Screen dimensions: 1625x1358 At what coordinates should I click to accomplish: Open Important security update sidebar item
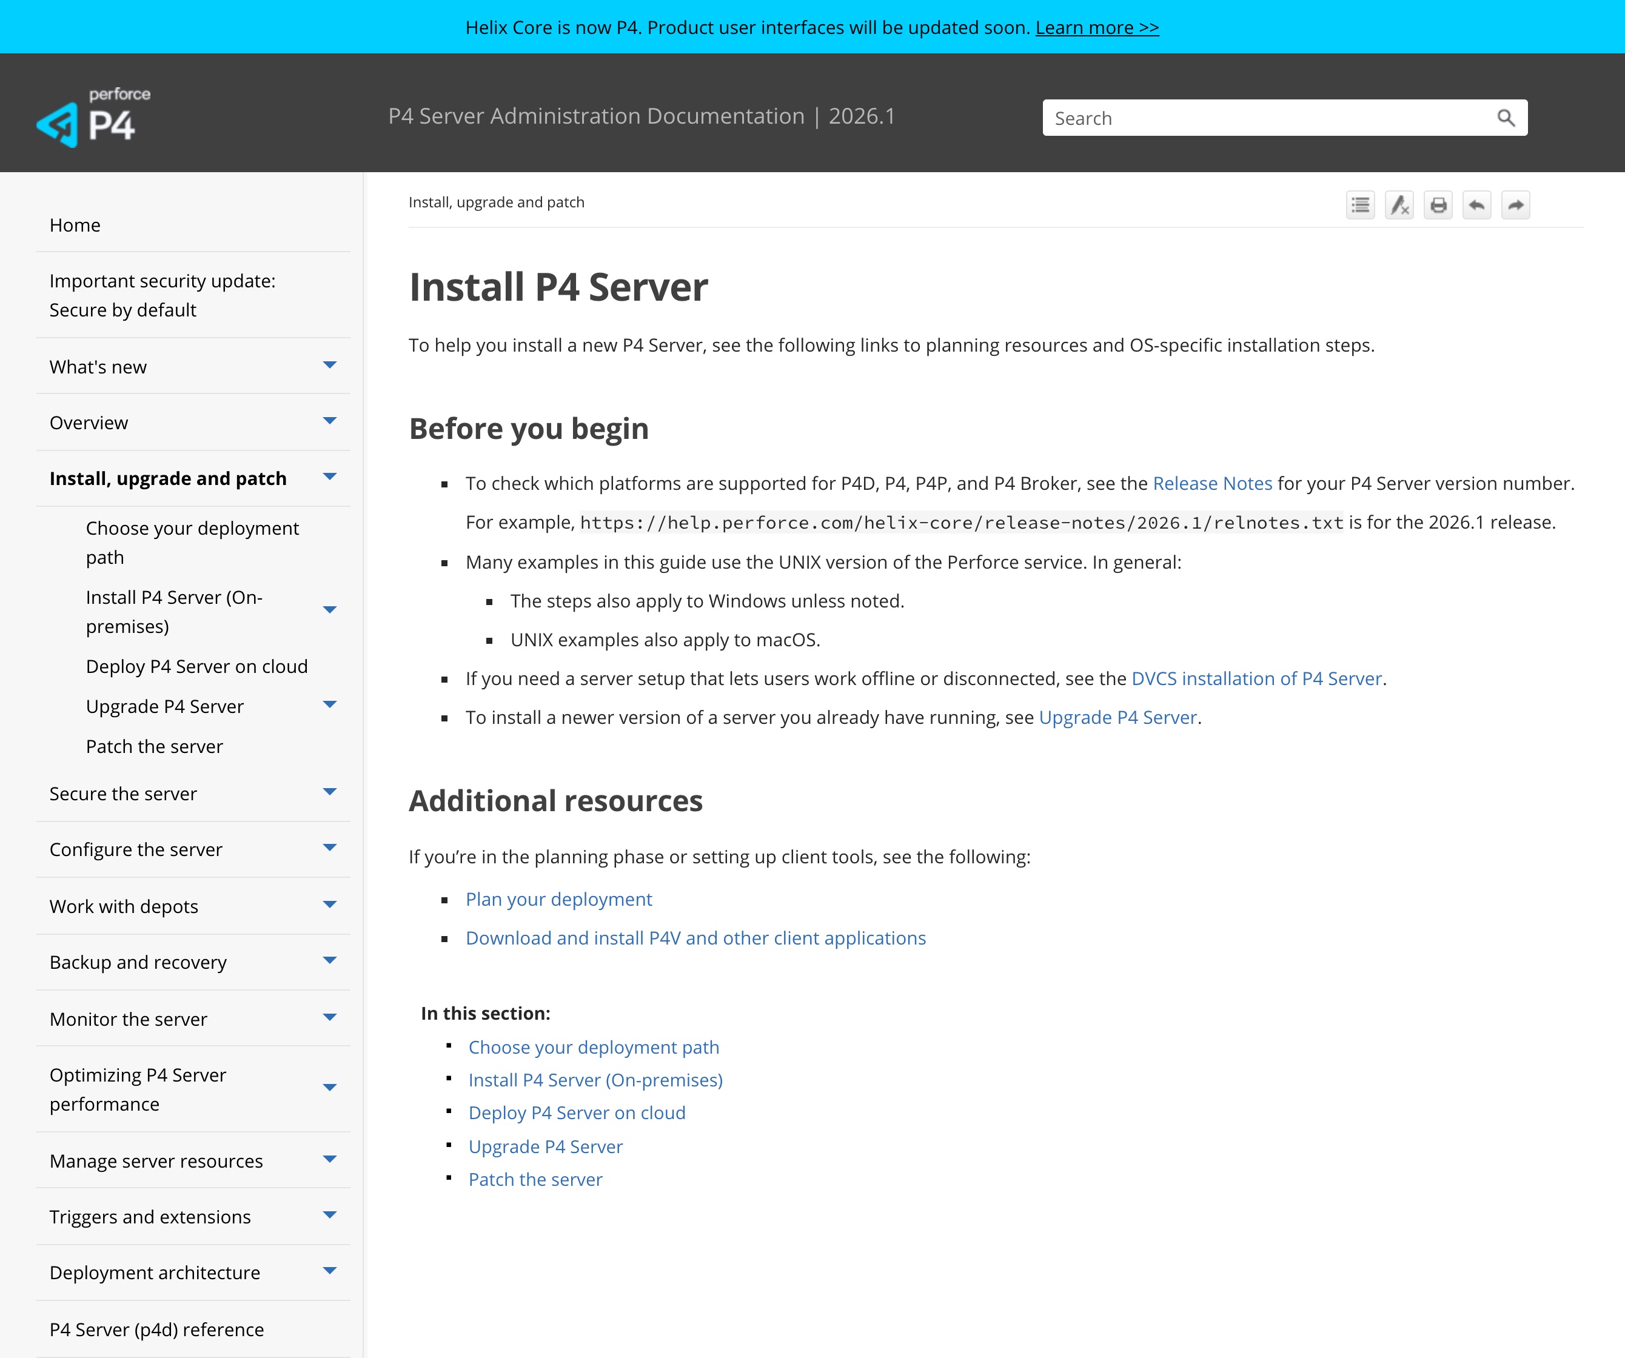coord(162,295)
